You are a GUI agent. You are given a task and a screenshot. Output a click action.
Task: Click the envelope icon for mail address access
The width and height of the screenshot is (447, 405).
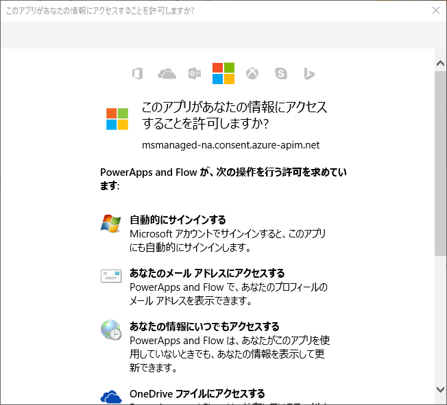111,276
